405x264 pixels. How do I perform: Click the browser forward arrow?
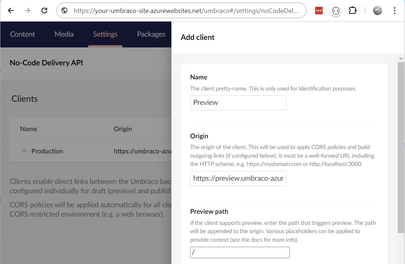pyautogui.click(x=27, y=10)
